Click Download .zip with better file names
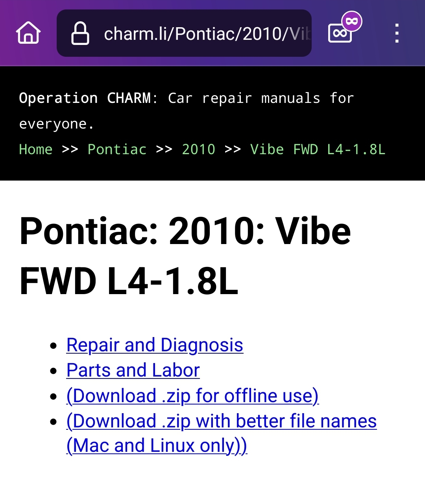The width and height of the screenshot is (425, 494). [221, 421]
